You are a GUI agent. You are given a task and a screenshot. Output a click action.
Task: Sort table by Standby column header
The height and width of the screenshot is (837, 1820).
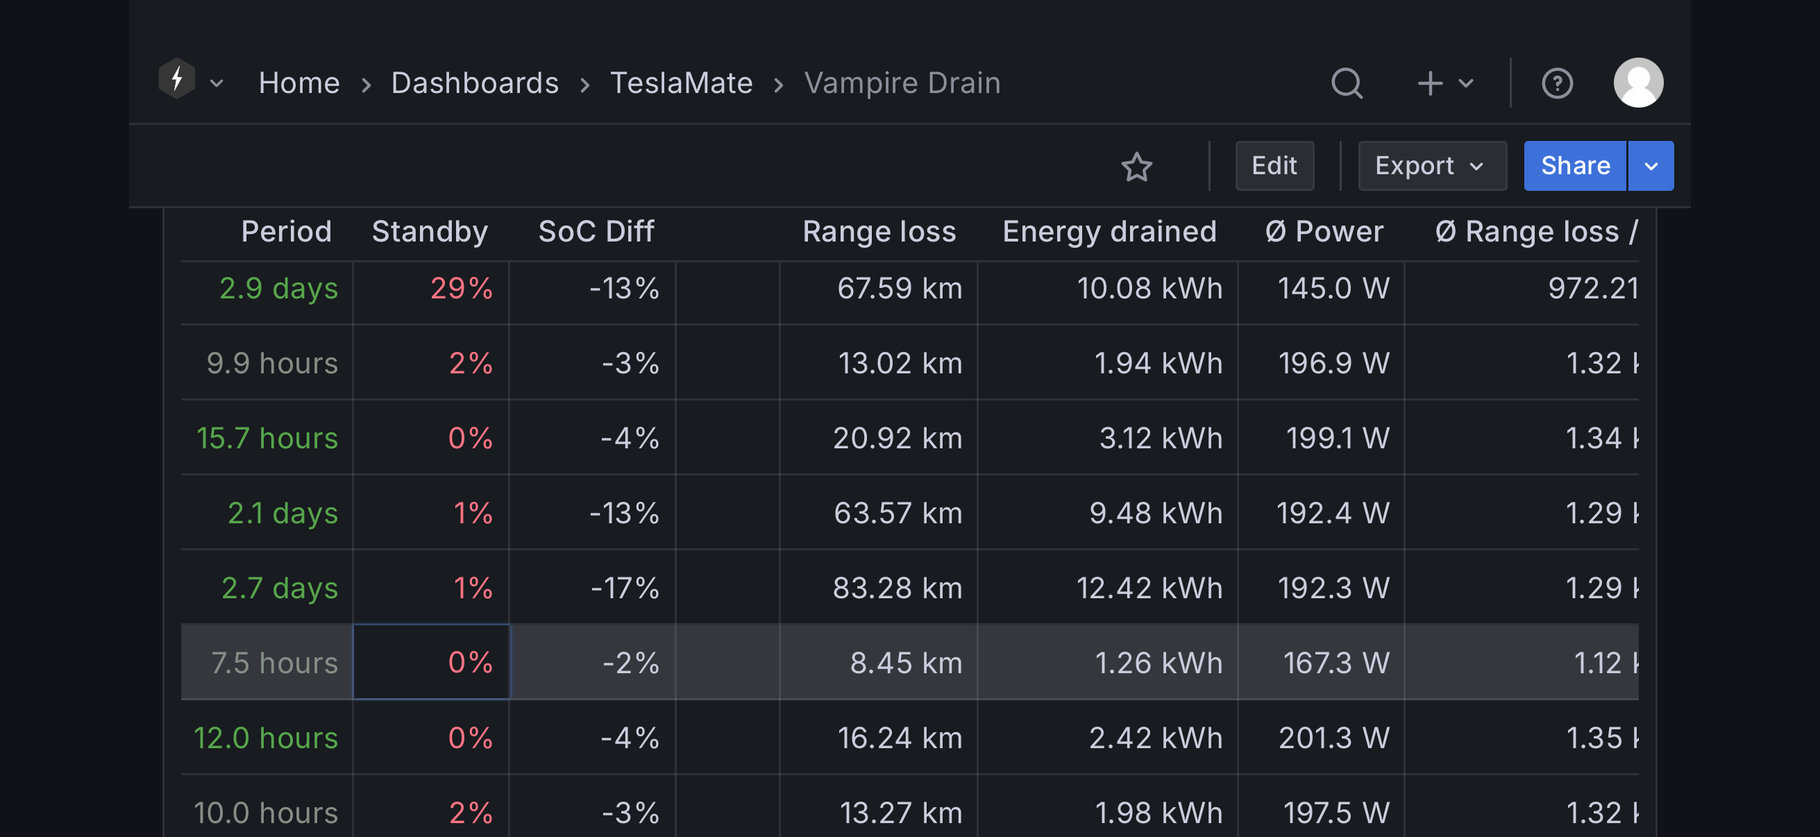tap(430, 232)
